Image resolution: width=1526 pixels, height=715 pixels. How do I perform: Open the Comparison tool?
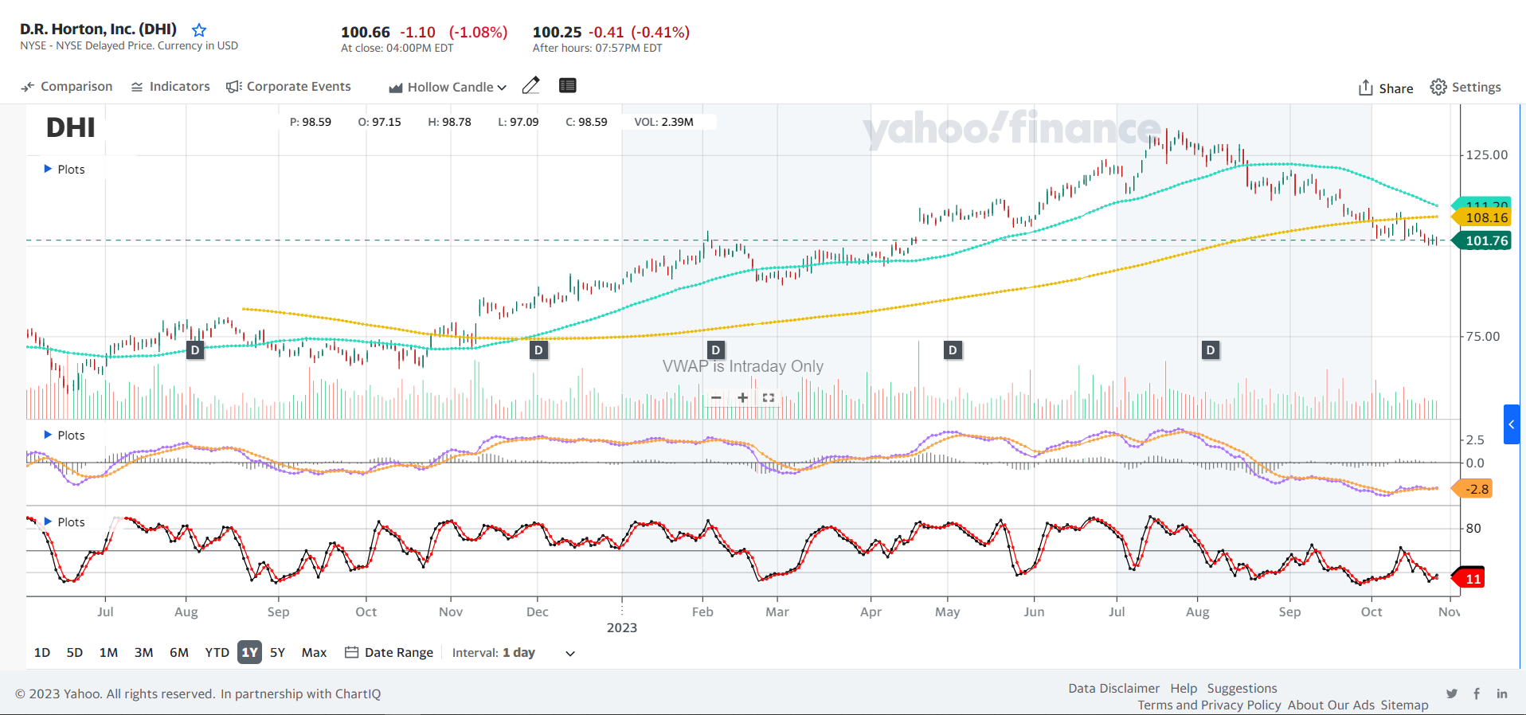67,87
